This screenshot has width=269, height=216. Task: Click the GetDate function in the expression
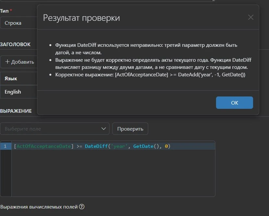coord(143,146)
